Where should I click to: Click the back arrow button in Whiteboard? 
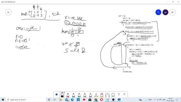[8, 12]
